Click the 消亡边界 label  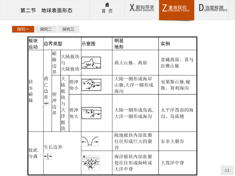point(46,88)
